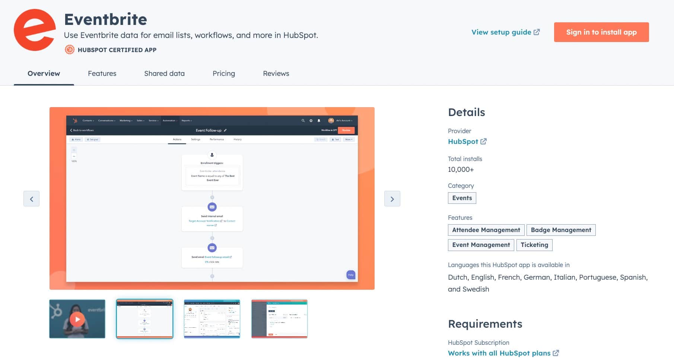The height and width of the screenshot is (363, 674).
Task: Go to the Pricing tab
Action: [x=224, y=73]
